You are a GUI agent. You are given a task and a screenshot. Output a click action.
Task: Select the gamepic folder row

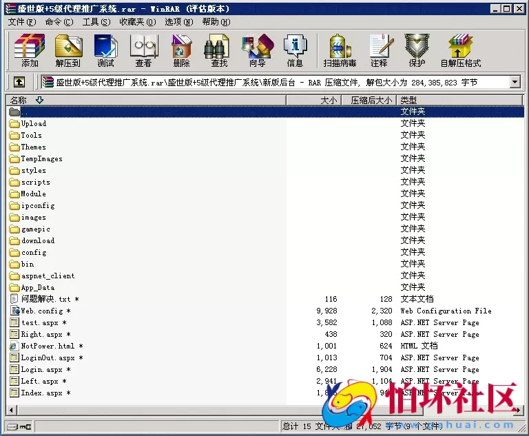click(265, 229)
